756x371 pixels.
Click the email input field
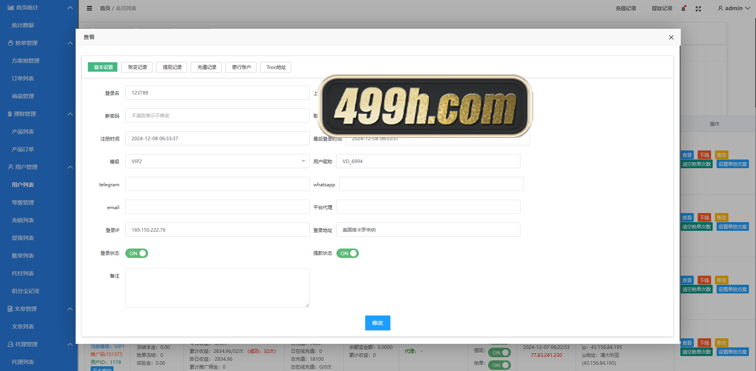click(217, 207)
